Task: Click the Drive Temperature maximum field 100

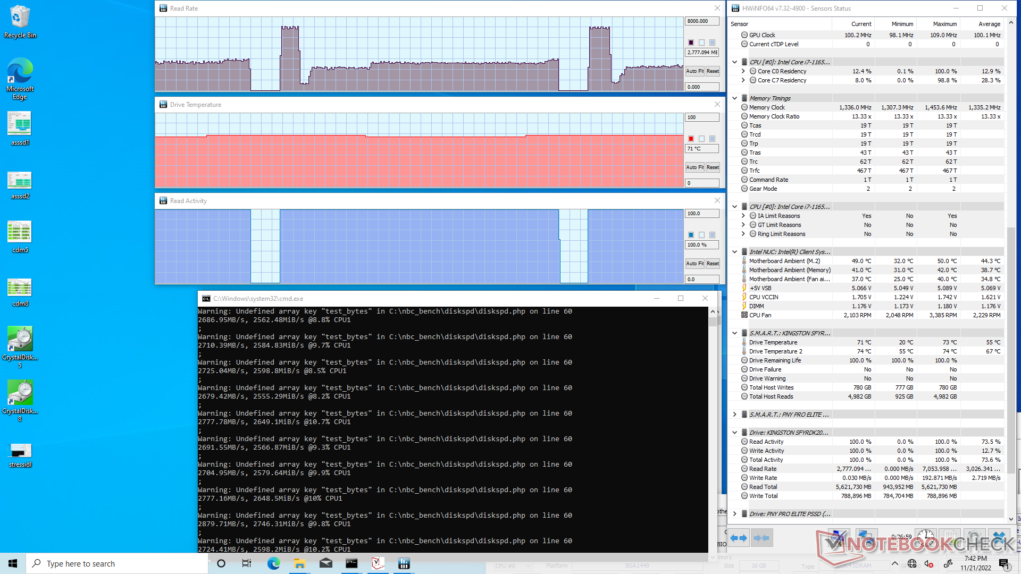Action: point(702,117)
